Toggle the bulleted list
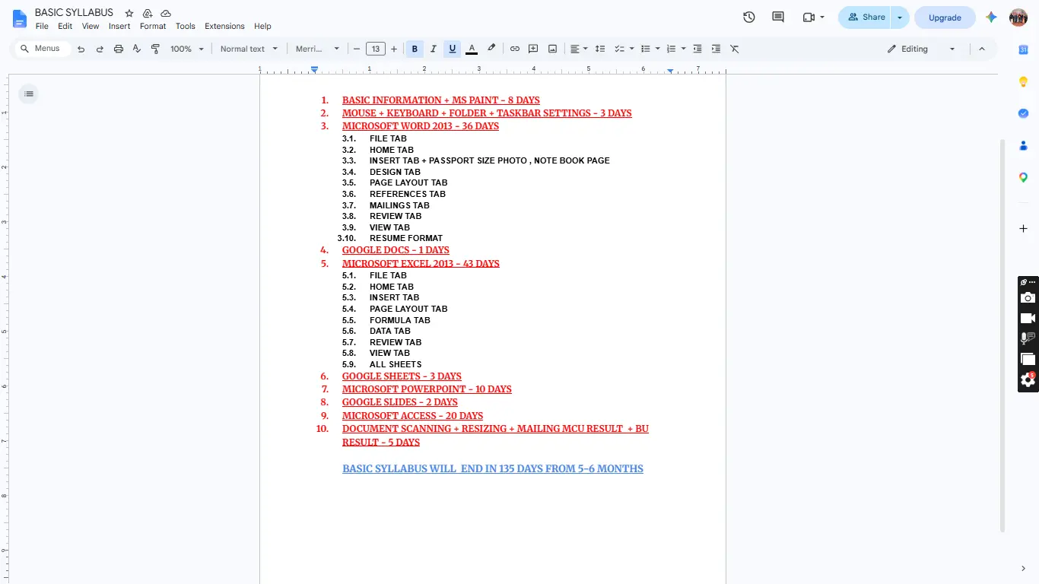The height and width of the screenshot is (584, 1039). 646,49
